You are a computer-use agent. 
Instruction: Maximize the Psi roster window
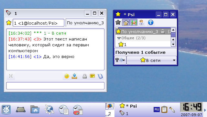coord(166,15)
